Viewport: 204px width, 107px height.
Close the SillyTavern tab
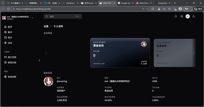(77, 3)
